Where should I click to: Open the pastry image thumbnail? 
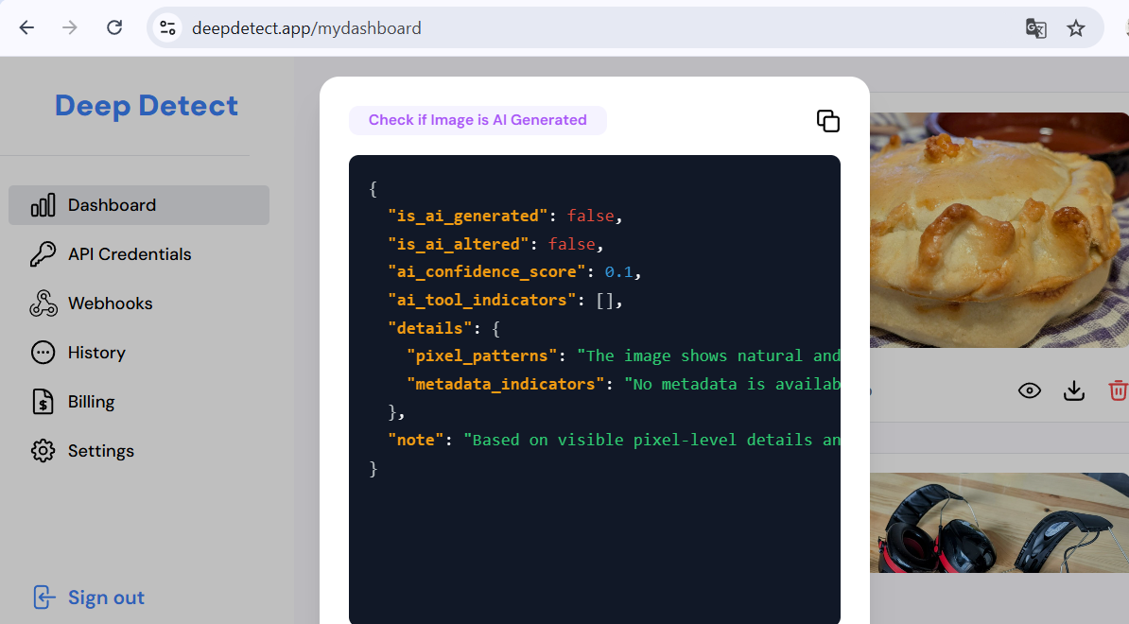pyautogui.click(x=999, y=231)
